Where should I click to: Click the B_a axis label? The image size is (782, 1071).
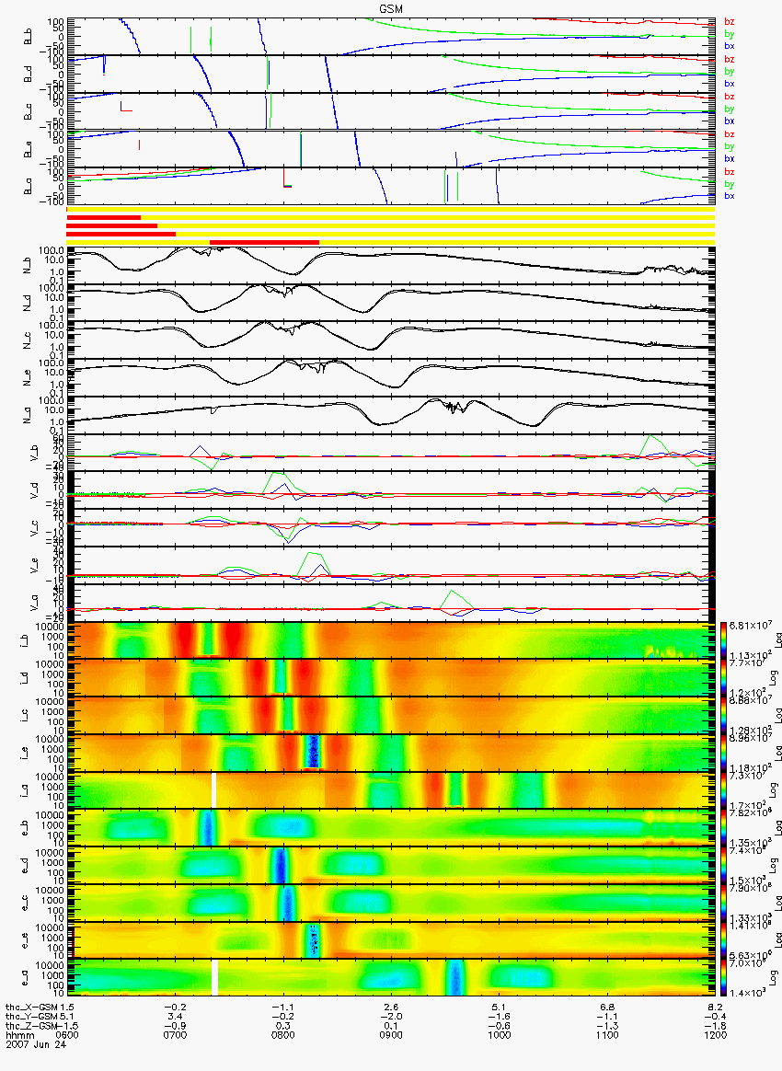28,187
